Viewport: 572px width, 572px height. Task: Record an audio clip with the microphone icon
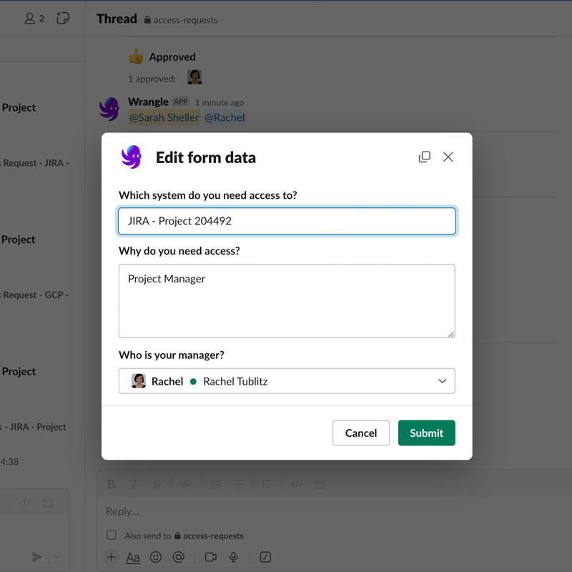(x=234, y=557)
